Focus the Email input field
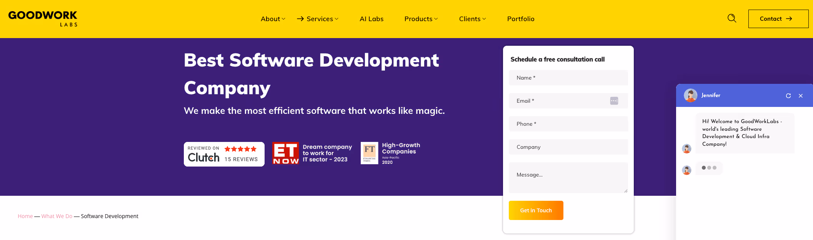Viewport: 813px width, 240px height. coord(568,101)
